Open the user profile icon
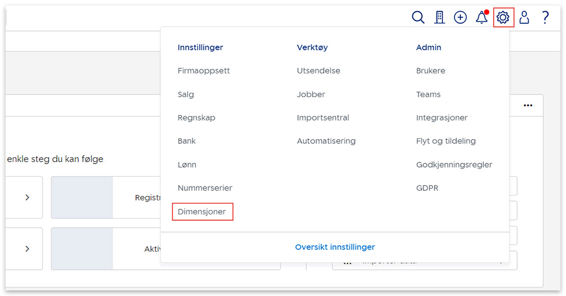This screenshot has height=296, width=566. (x=524, y=18)
